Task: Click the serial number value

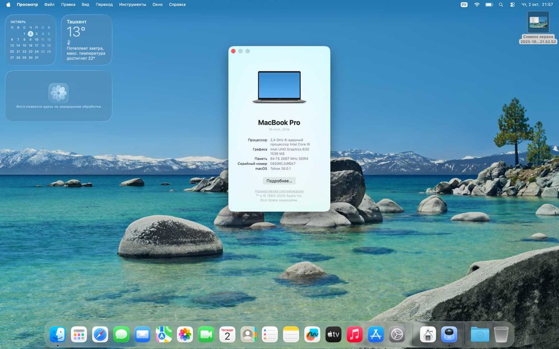Action: pyautogui.click(x=283, y=164)
